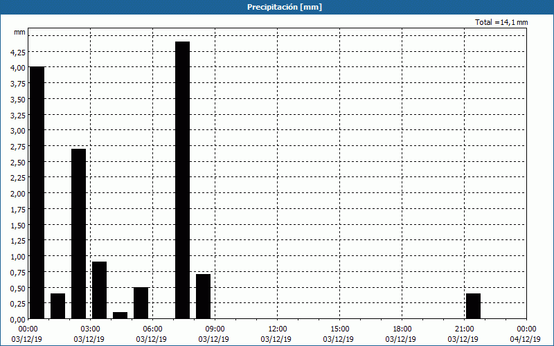
Task: Select the '3,50' y-axis value
Action: (18, 99)
